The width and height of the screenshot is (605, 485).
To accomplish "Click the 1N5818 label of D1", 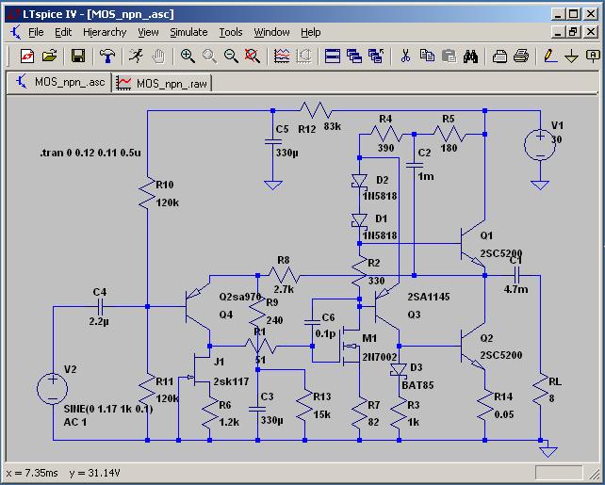I will tap(380, 235).
